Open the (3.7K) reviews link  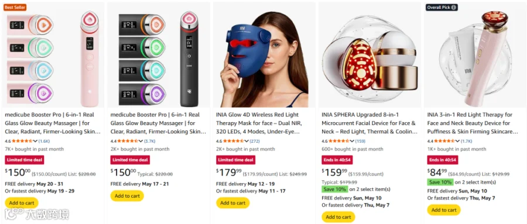tap(149, 141)
